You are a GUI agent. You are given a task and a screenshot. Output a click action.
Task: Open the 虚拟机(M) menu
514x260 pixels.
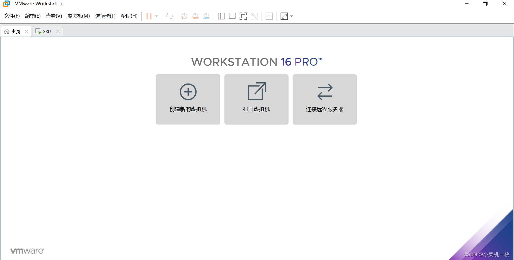coord(78,16)
